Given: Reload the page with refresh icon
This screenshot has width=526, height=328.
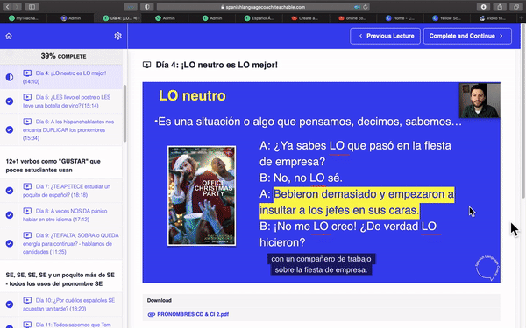Looking at the screenshot, I should 366,7.
